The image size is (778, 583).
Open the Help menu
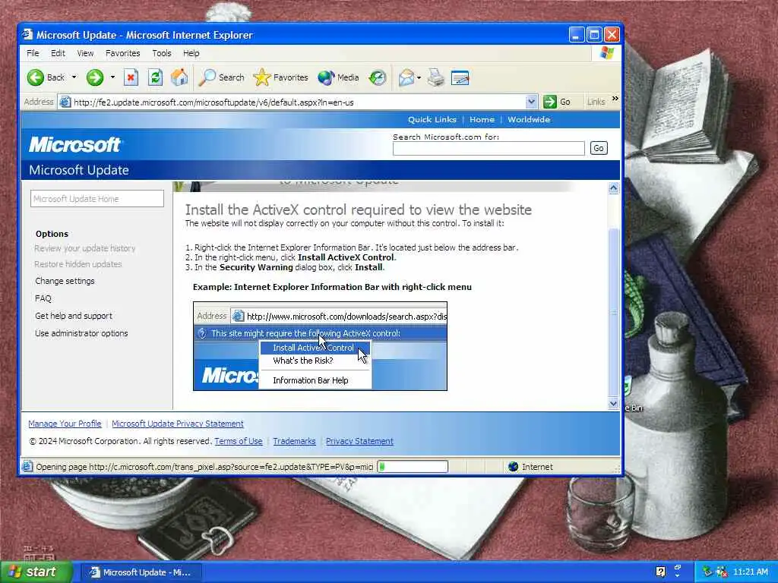pos(191,53)
